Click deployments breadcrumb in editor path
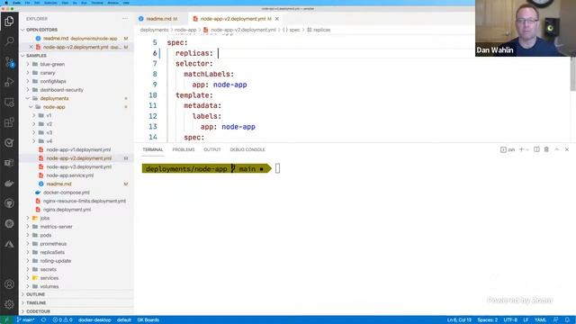The width and height of the screenshot is (576, 324). tap(154, 30)
